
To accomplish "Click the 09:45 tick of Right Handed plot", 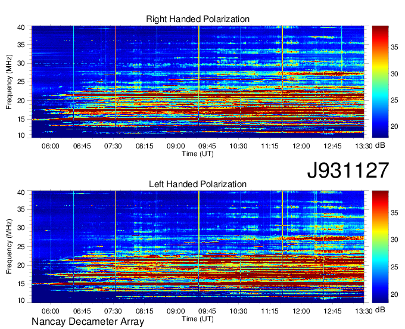I will click(207, 146).
